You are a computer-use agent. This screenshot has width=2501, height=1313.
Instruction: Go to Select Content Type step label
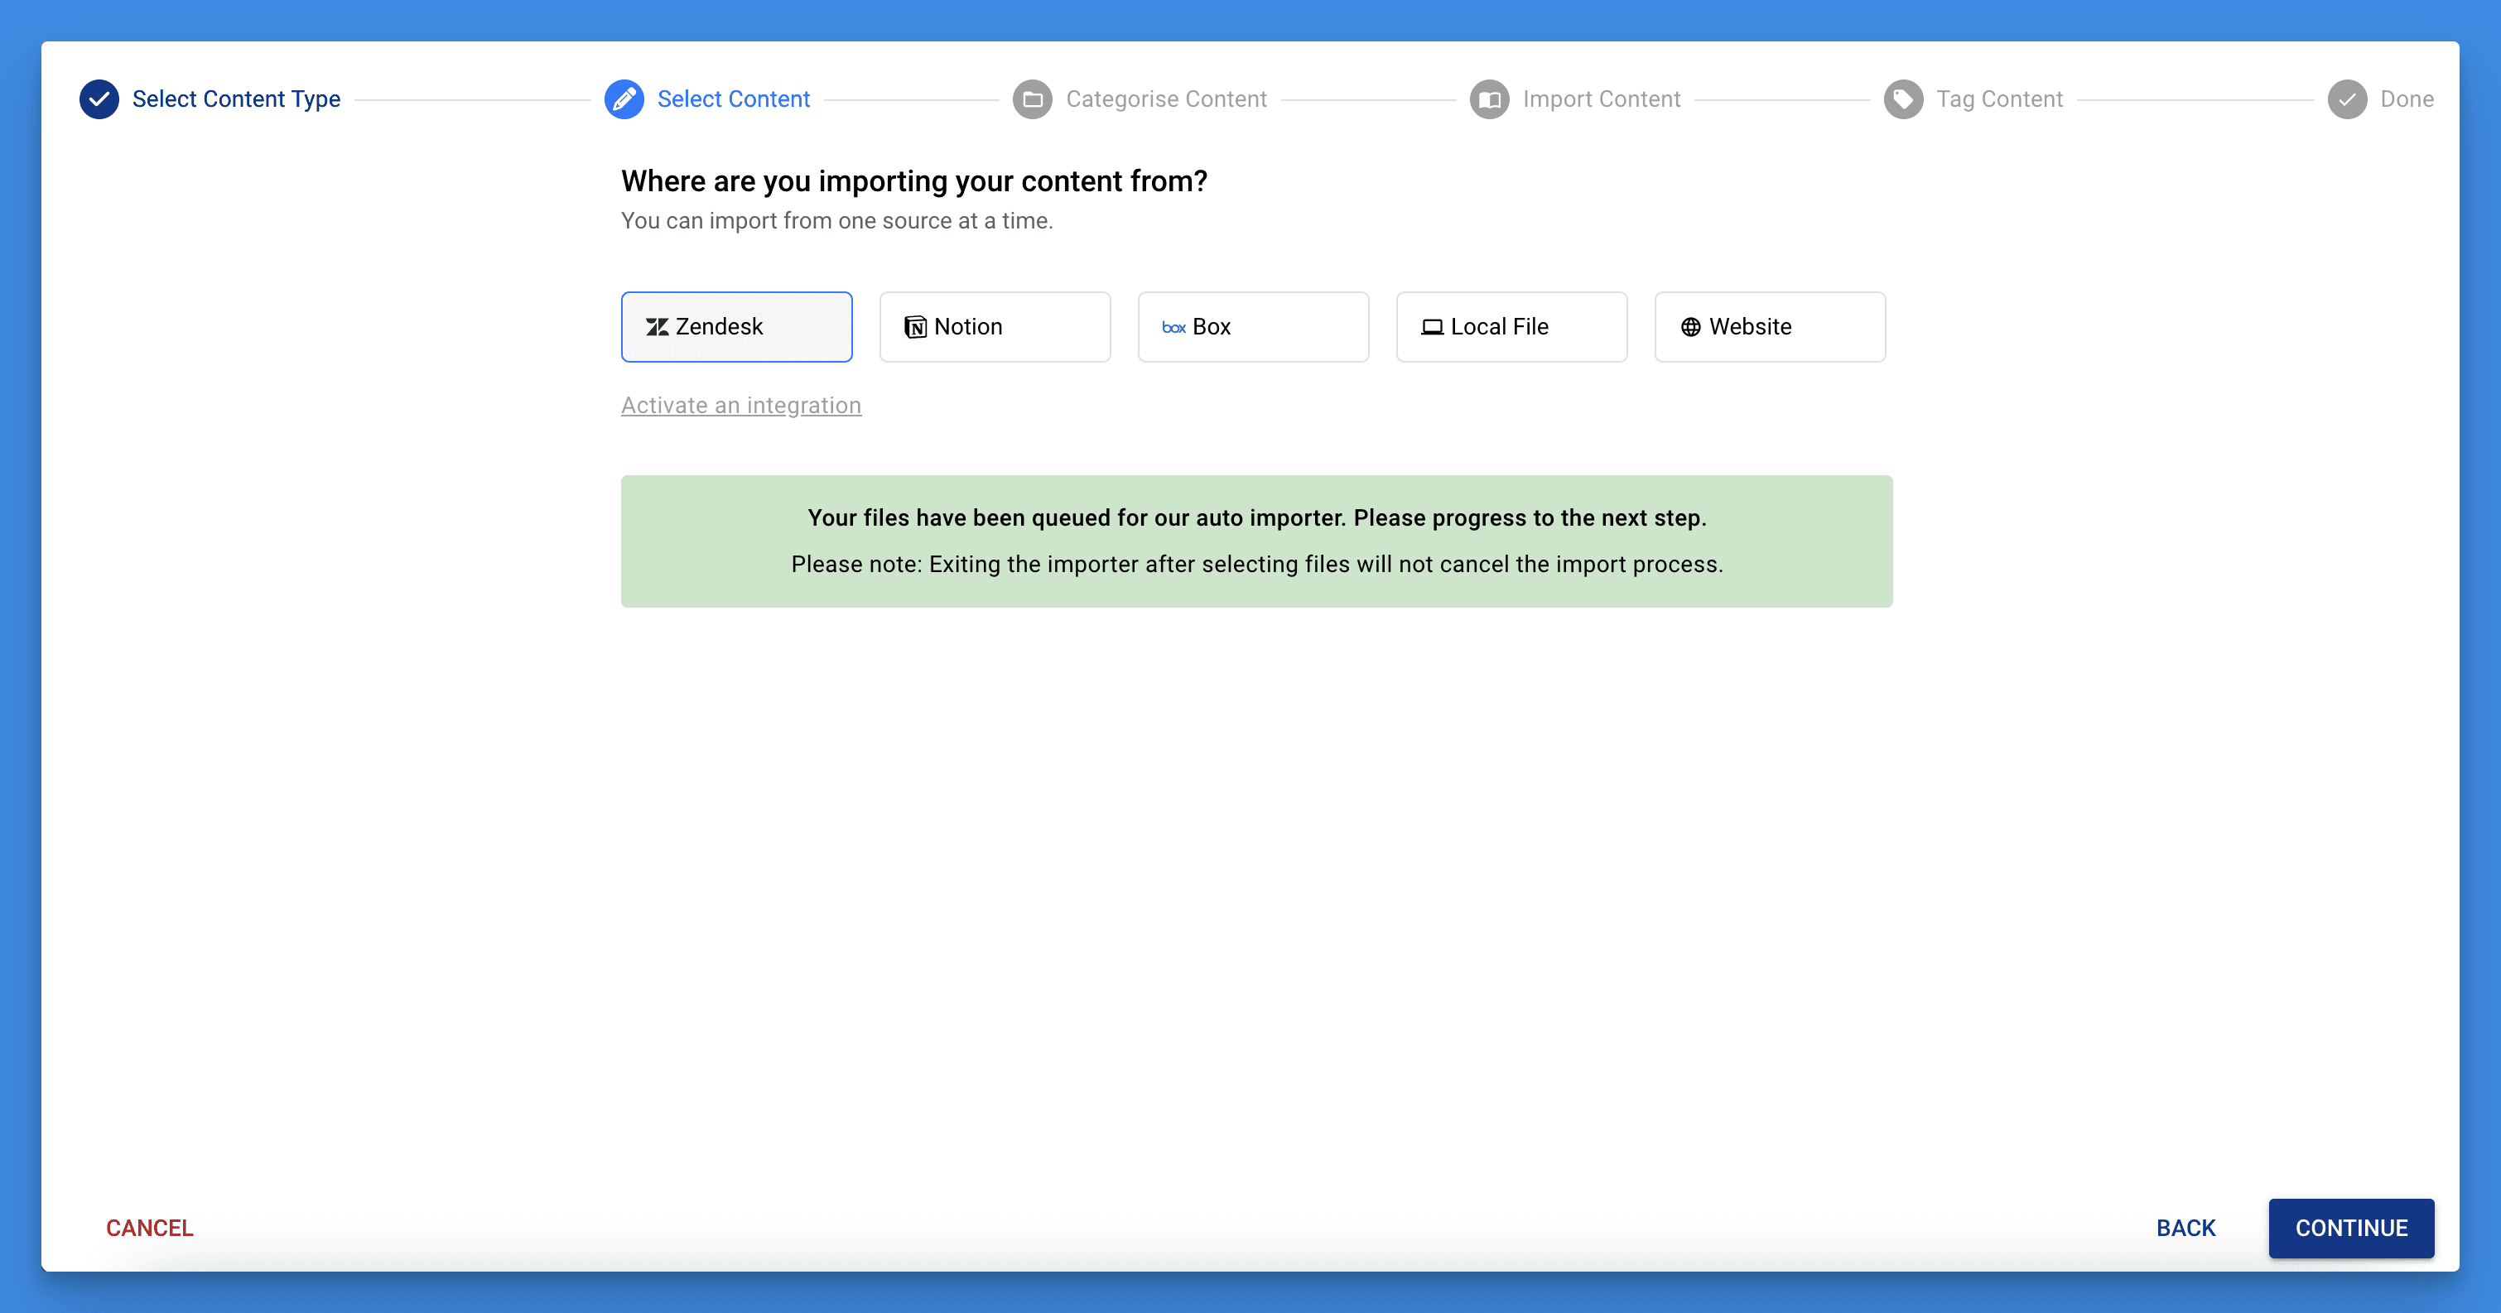[x=236, y=99]
